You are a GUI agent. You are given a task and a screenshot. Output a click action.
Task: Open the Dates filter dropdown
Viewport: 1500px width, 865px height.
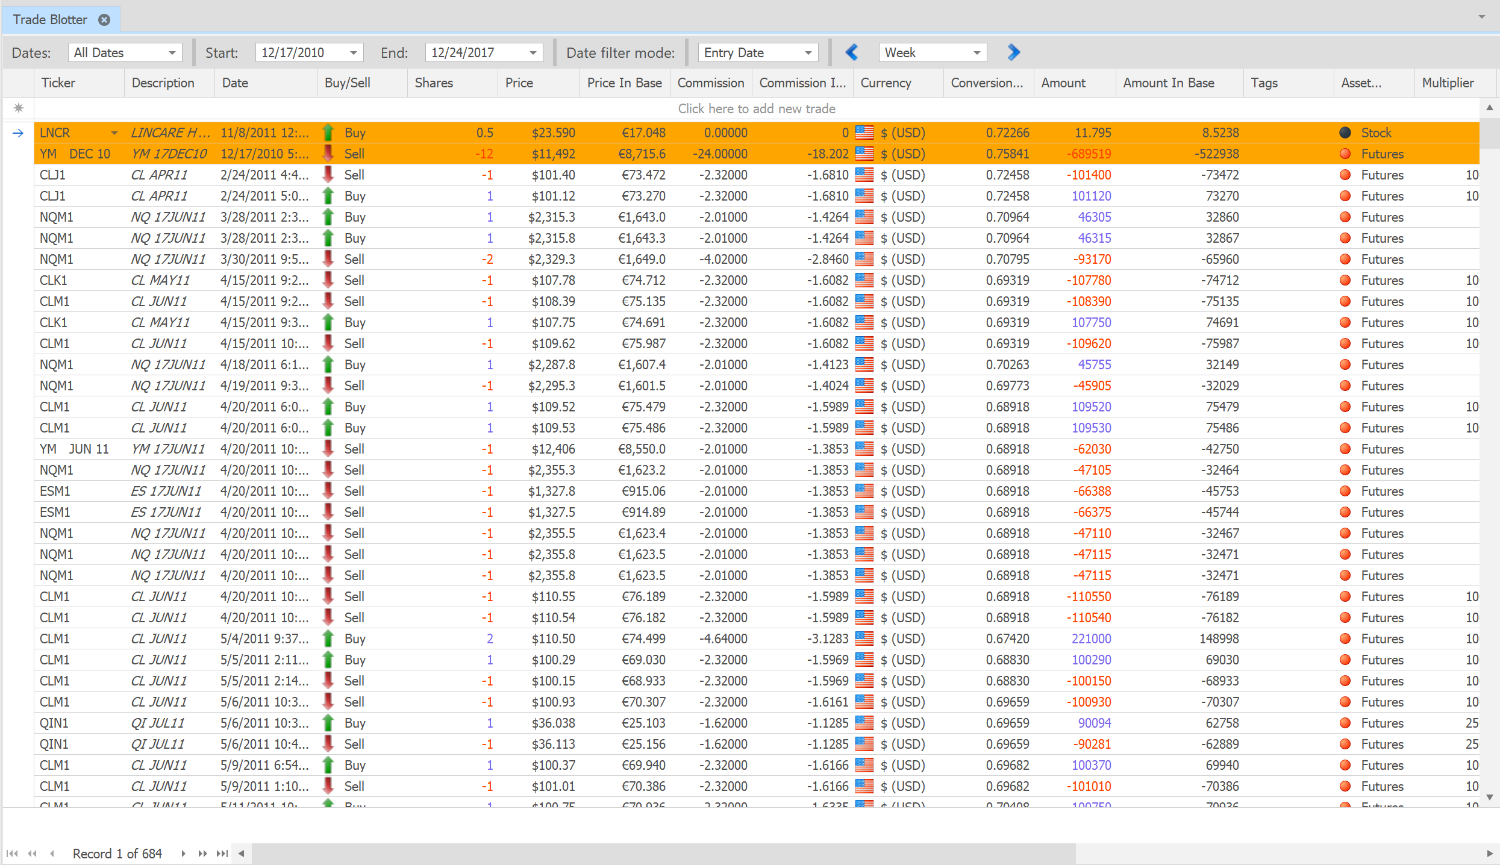(172, 53)
